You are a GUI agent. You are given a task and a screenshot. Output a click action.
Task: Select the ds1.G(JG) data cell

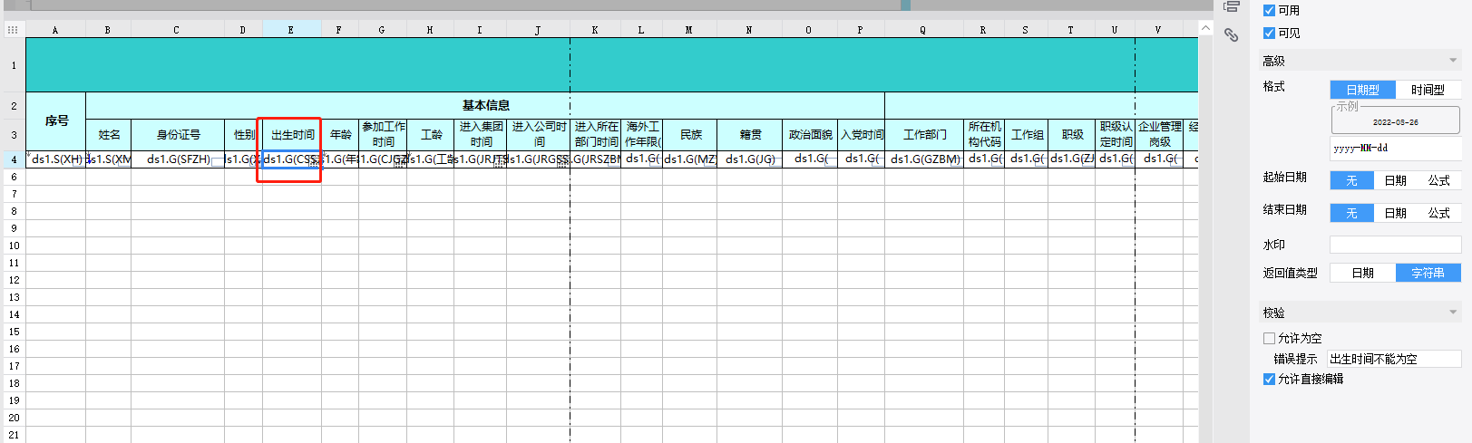coord(750,159)
